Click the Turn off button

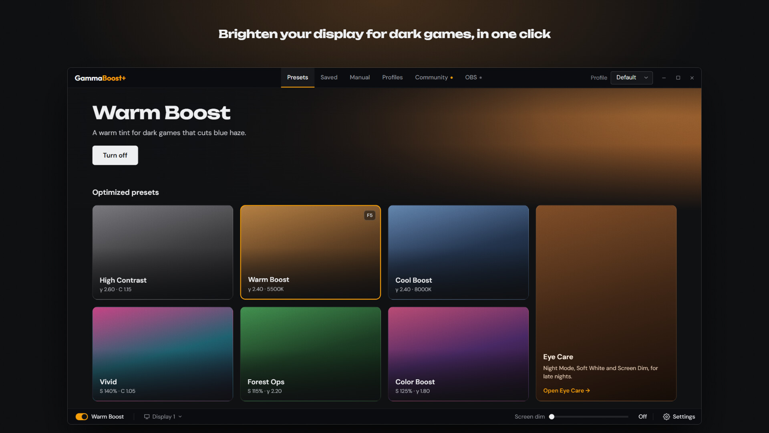115,155
